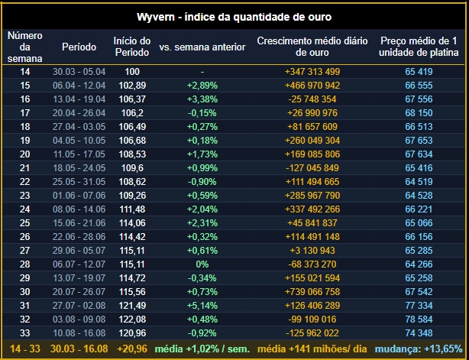Screen dimensions: 469x360
Task: Click the '0%' change in week 28
Action: pyautogui.click(x=202, y=264)
